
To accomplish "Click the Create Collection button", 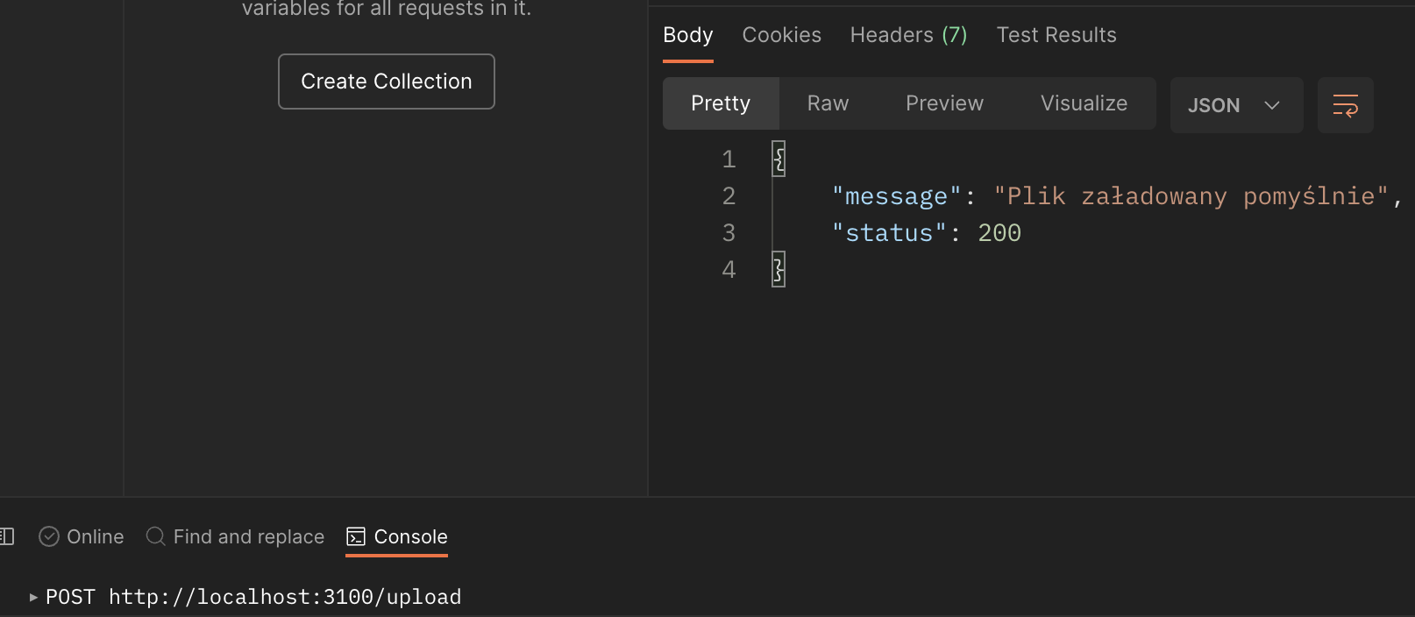I will (x=386, y=82).
